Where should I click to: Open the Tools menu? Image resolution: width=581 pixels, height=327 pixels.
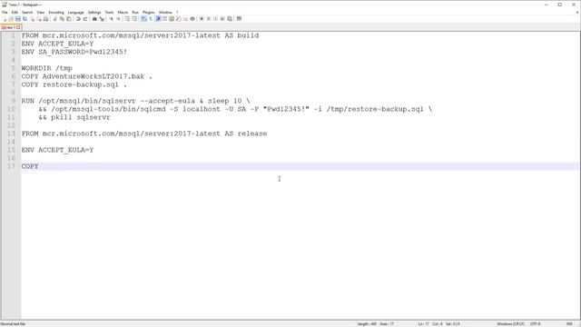click(109, 12)
